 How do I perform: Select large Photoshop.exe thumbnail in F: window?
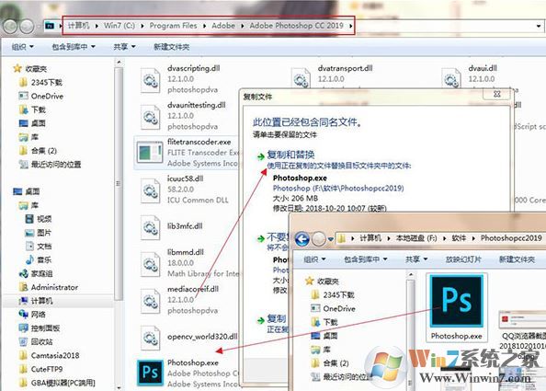457,301
